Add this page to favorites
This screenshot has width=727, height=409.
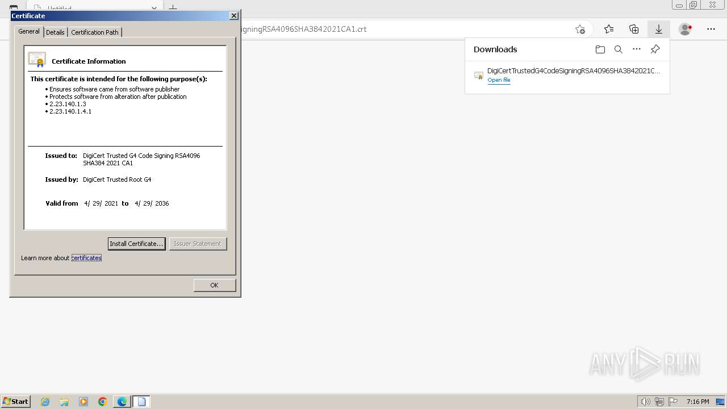pyautogui.click(x=580, y=29)
